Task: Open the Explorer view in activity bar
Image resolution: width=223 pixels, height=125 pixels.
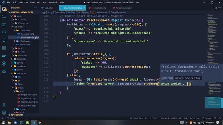Action: (x=4, y=9)
